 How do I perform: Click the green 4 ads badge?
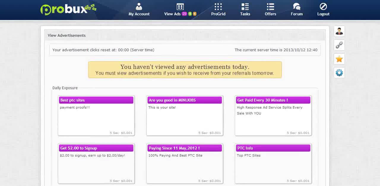point(190,14)
